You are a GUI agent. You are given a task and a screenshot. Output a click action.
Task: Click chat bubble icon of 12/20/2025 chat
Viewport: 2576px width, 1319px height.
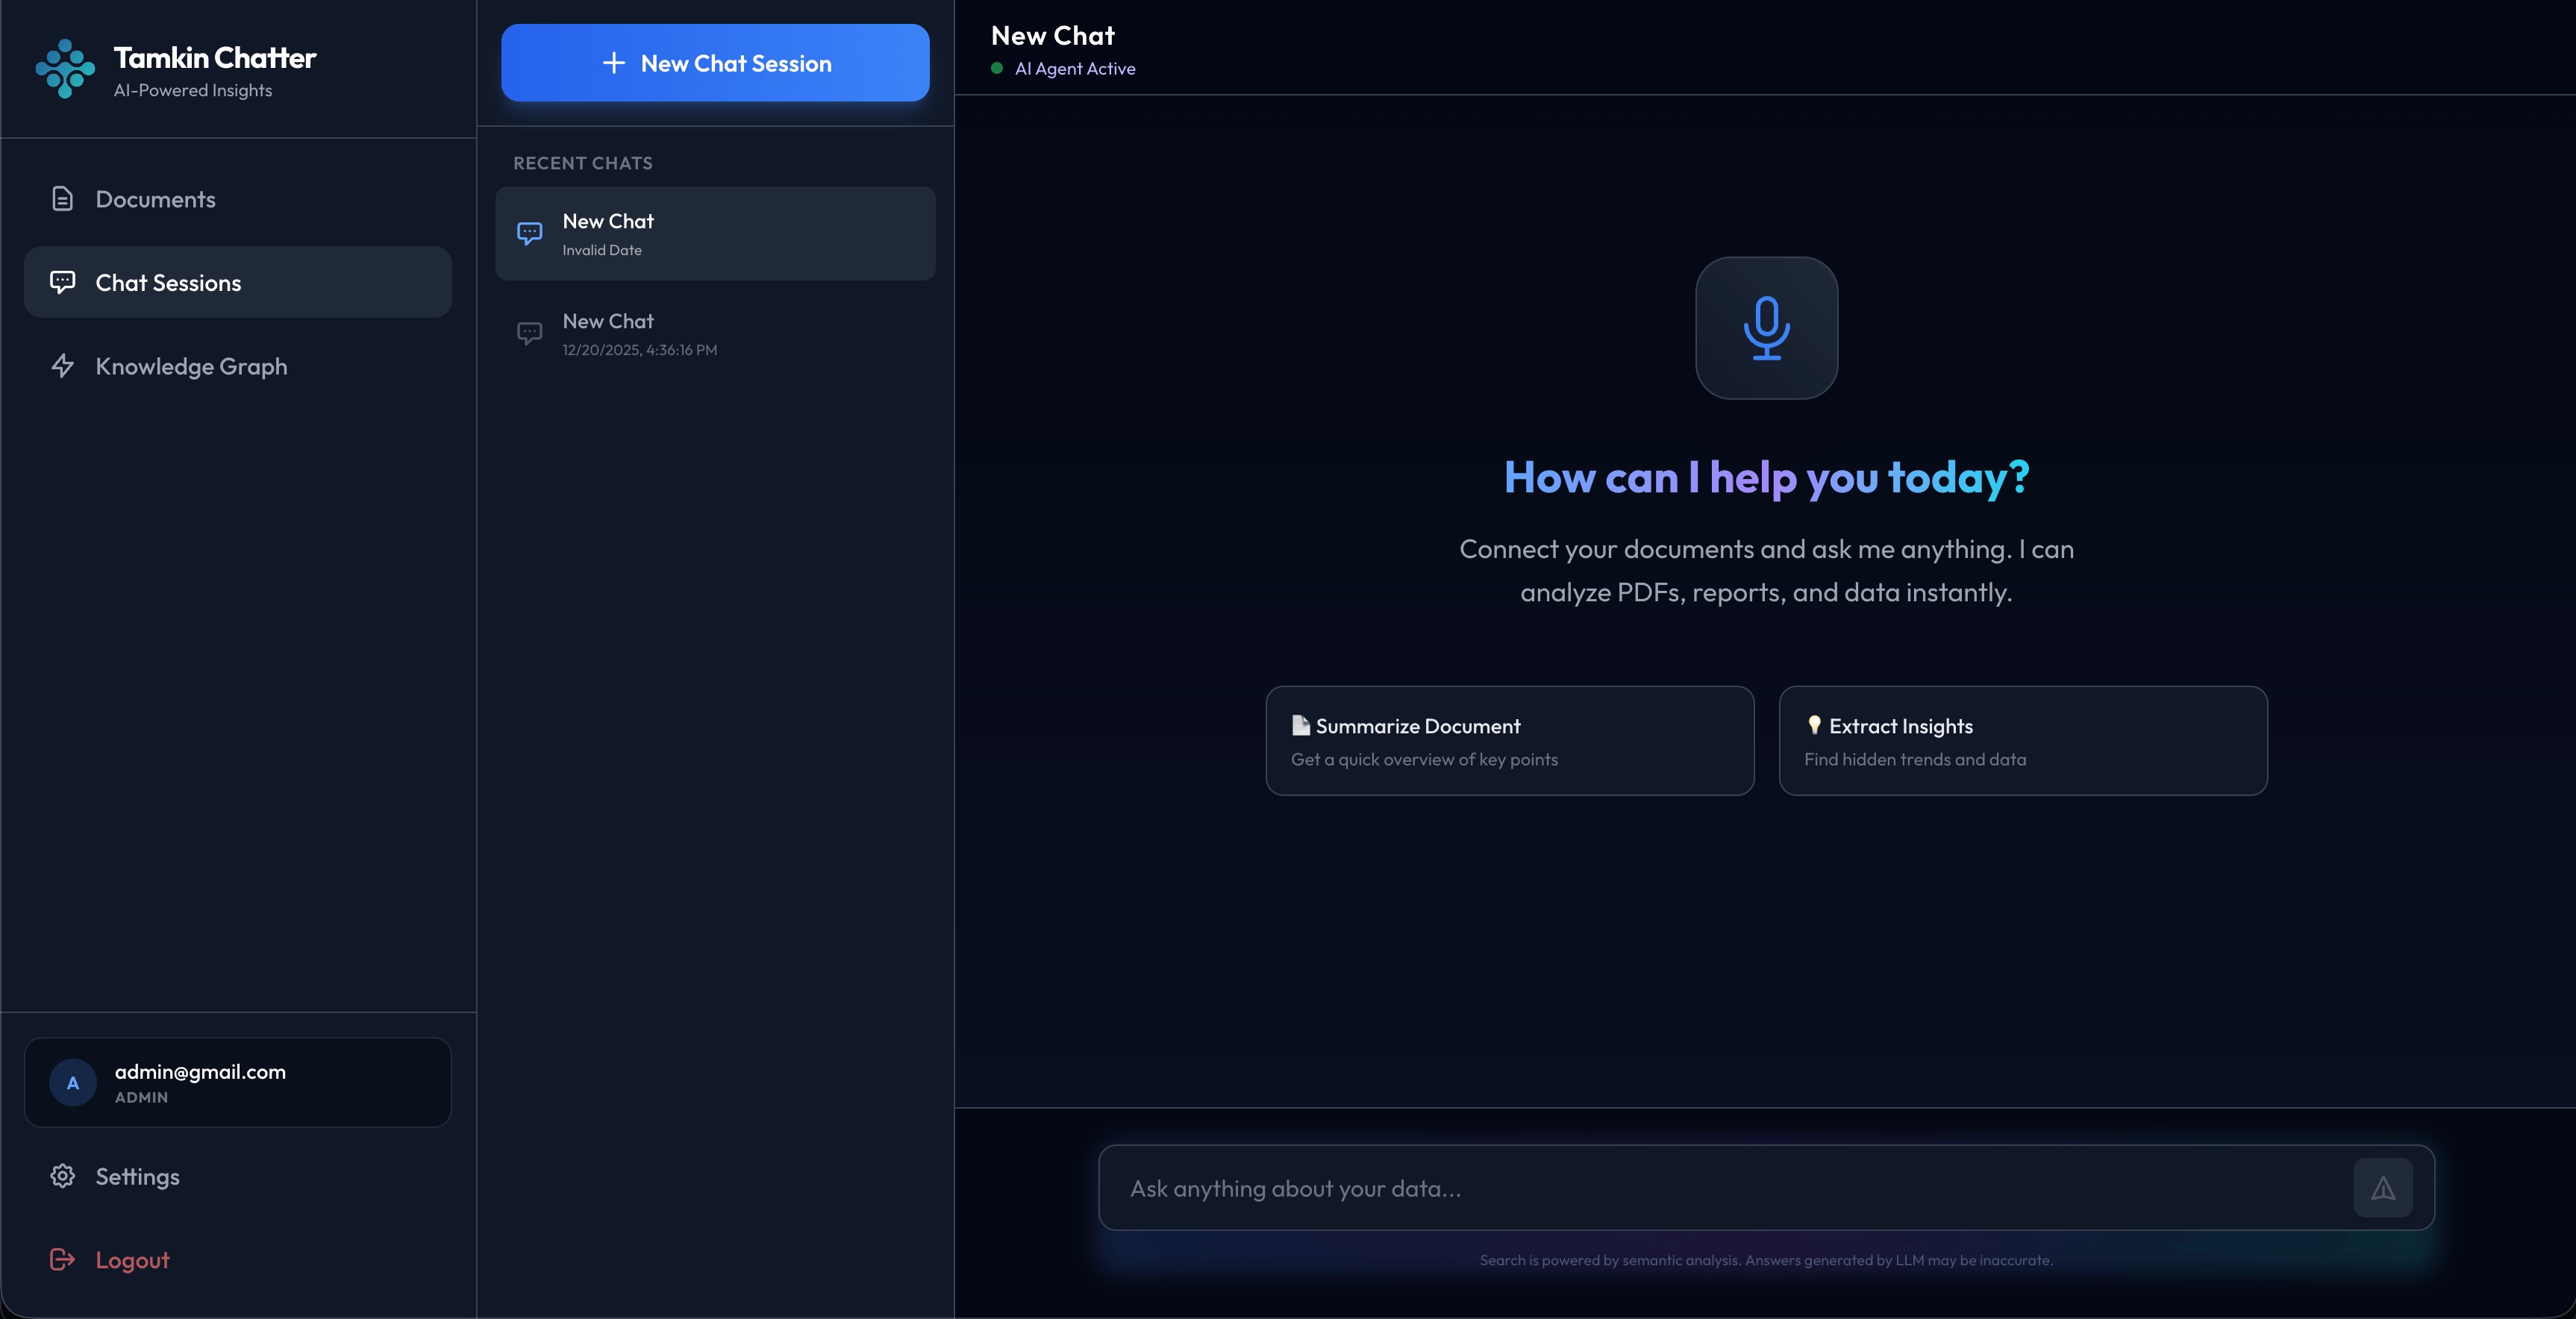pyautogui.click(x=529, y=333)
